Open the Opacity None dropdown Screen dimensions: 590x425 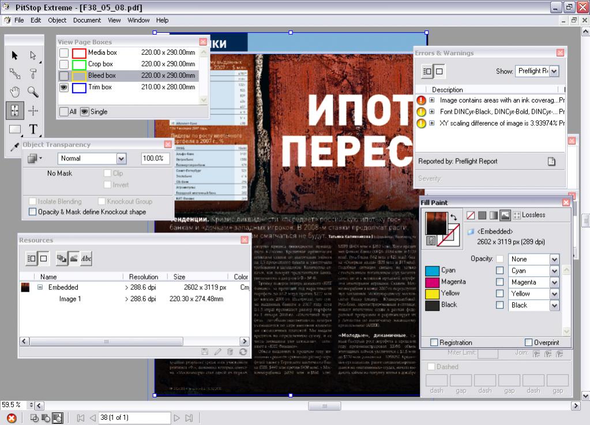pos(554,259)
